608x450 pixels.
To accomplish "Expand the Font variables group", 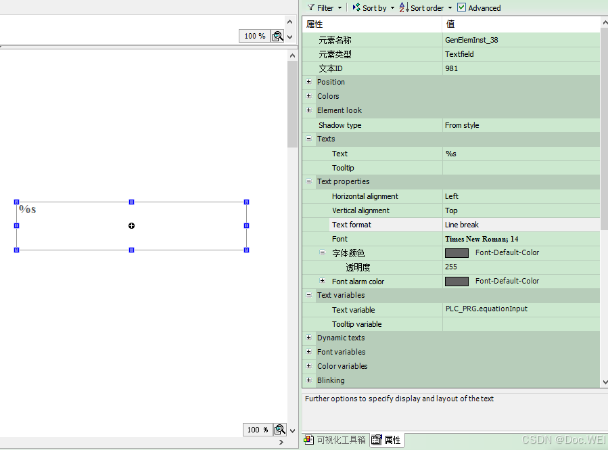I will (x=308, y=352).
